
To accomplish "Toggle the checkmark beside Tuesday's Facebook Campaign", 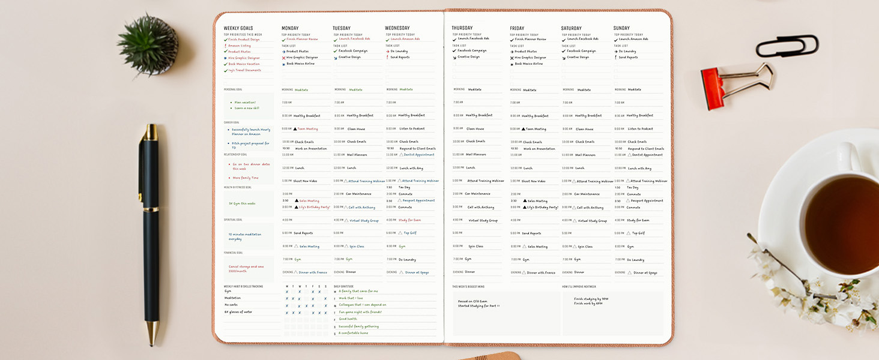I will pyautogui.click(x=336, y=51).
